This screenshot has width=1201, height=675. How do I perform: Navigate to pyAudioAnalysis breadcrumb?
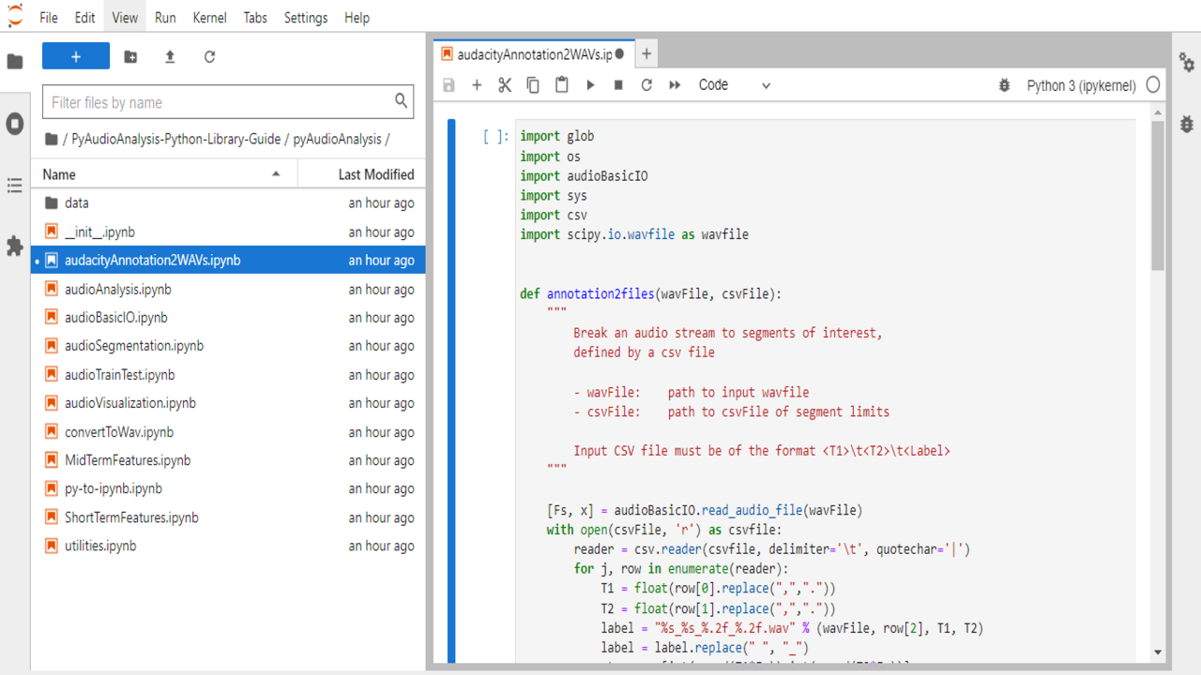[x=338, y=139]
